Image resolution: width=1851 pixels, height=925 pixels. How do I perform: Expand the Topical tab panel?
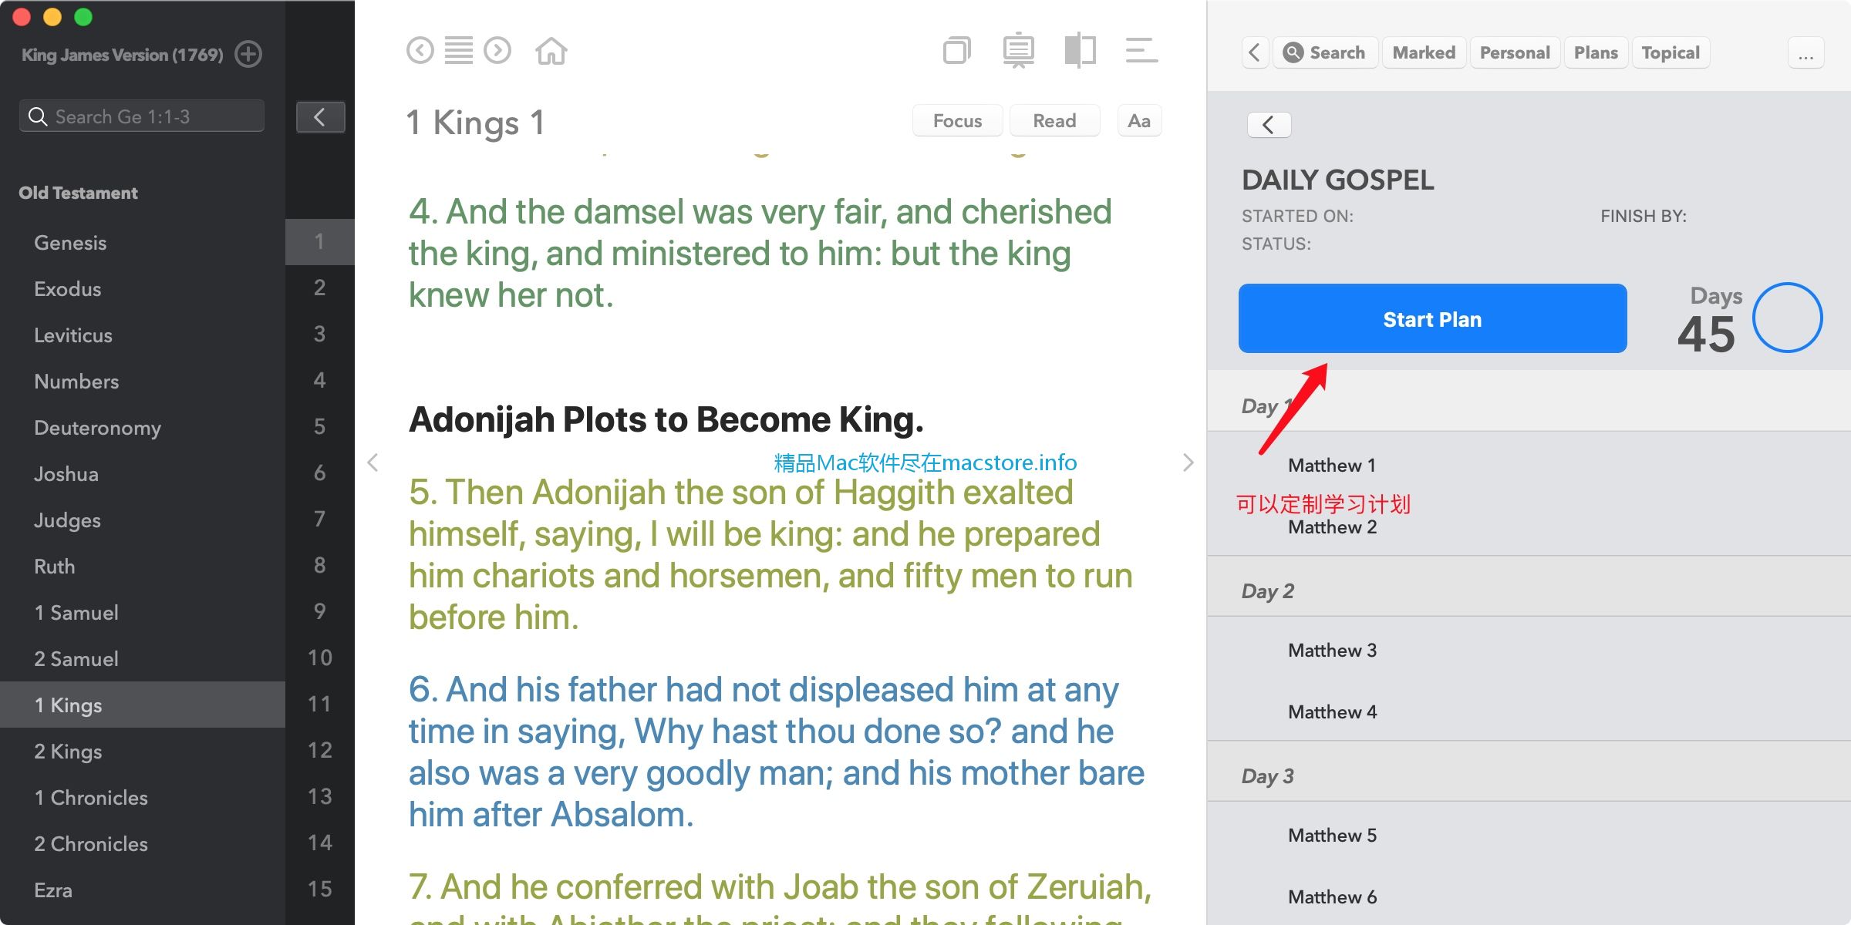click(x=1669, y=52)
